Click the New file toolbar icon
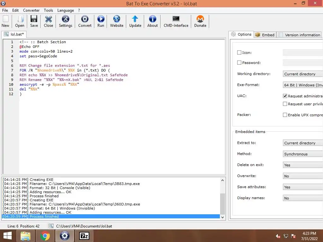This screenshot has height=242, width=323. [x=6, y=19]
